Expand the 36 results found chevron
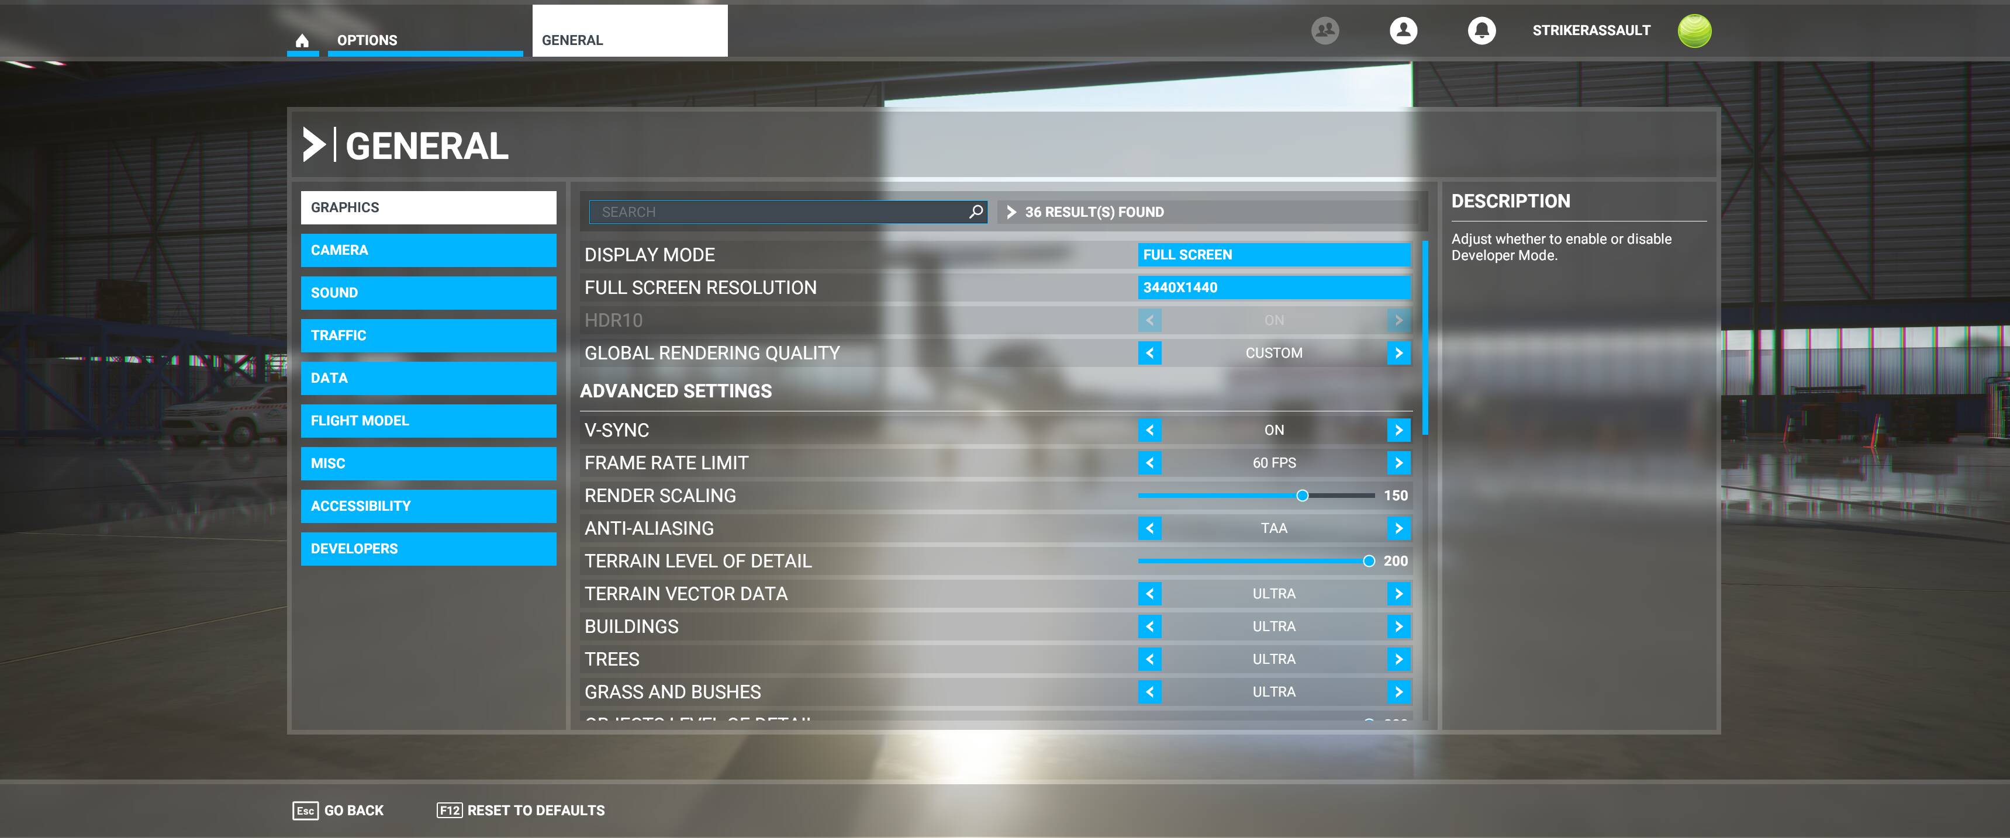The image size is (2010, 838). pos(1011,212)
